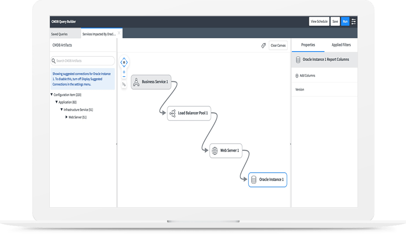Switch to the Saved Queries tab
This screenshot has width=406, height=235.
tap(65, 34)
